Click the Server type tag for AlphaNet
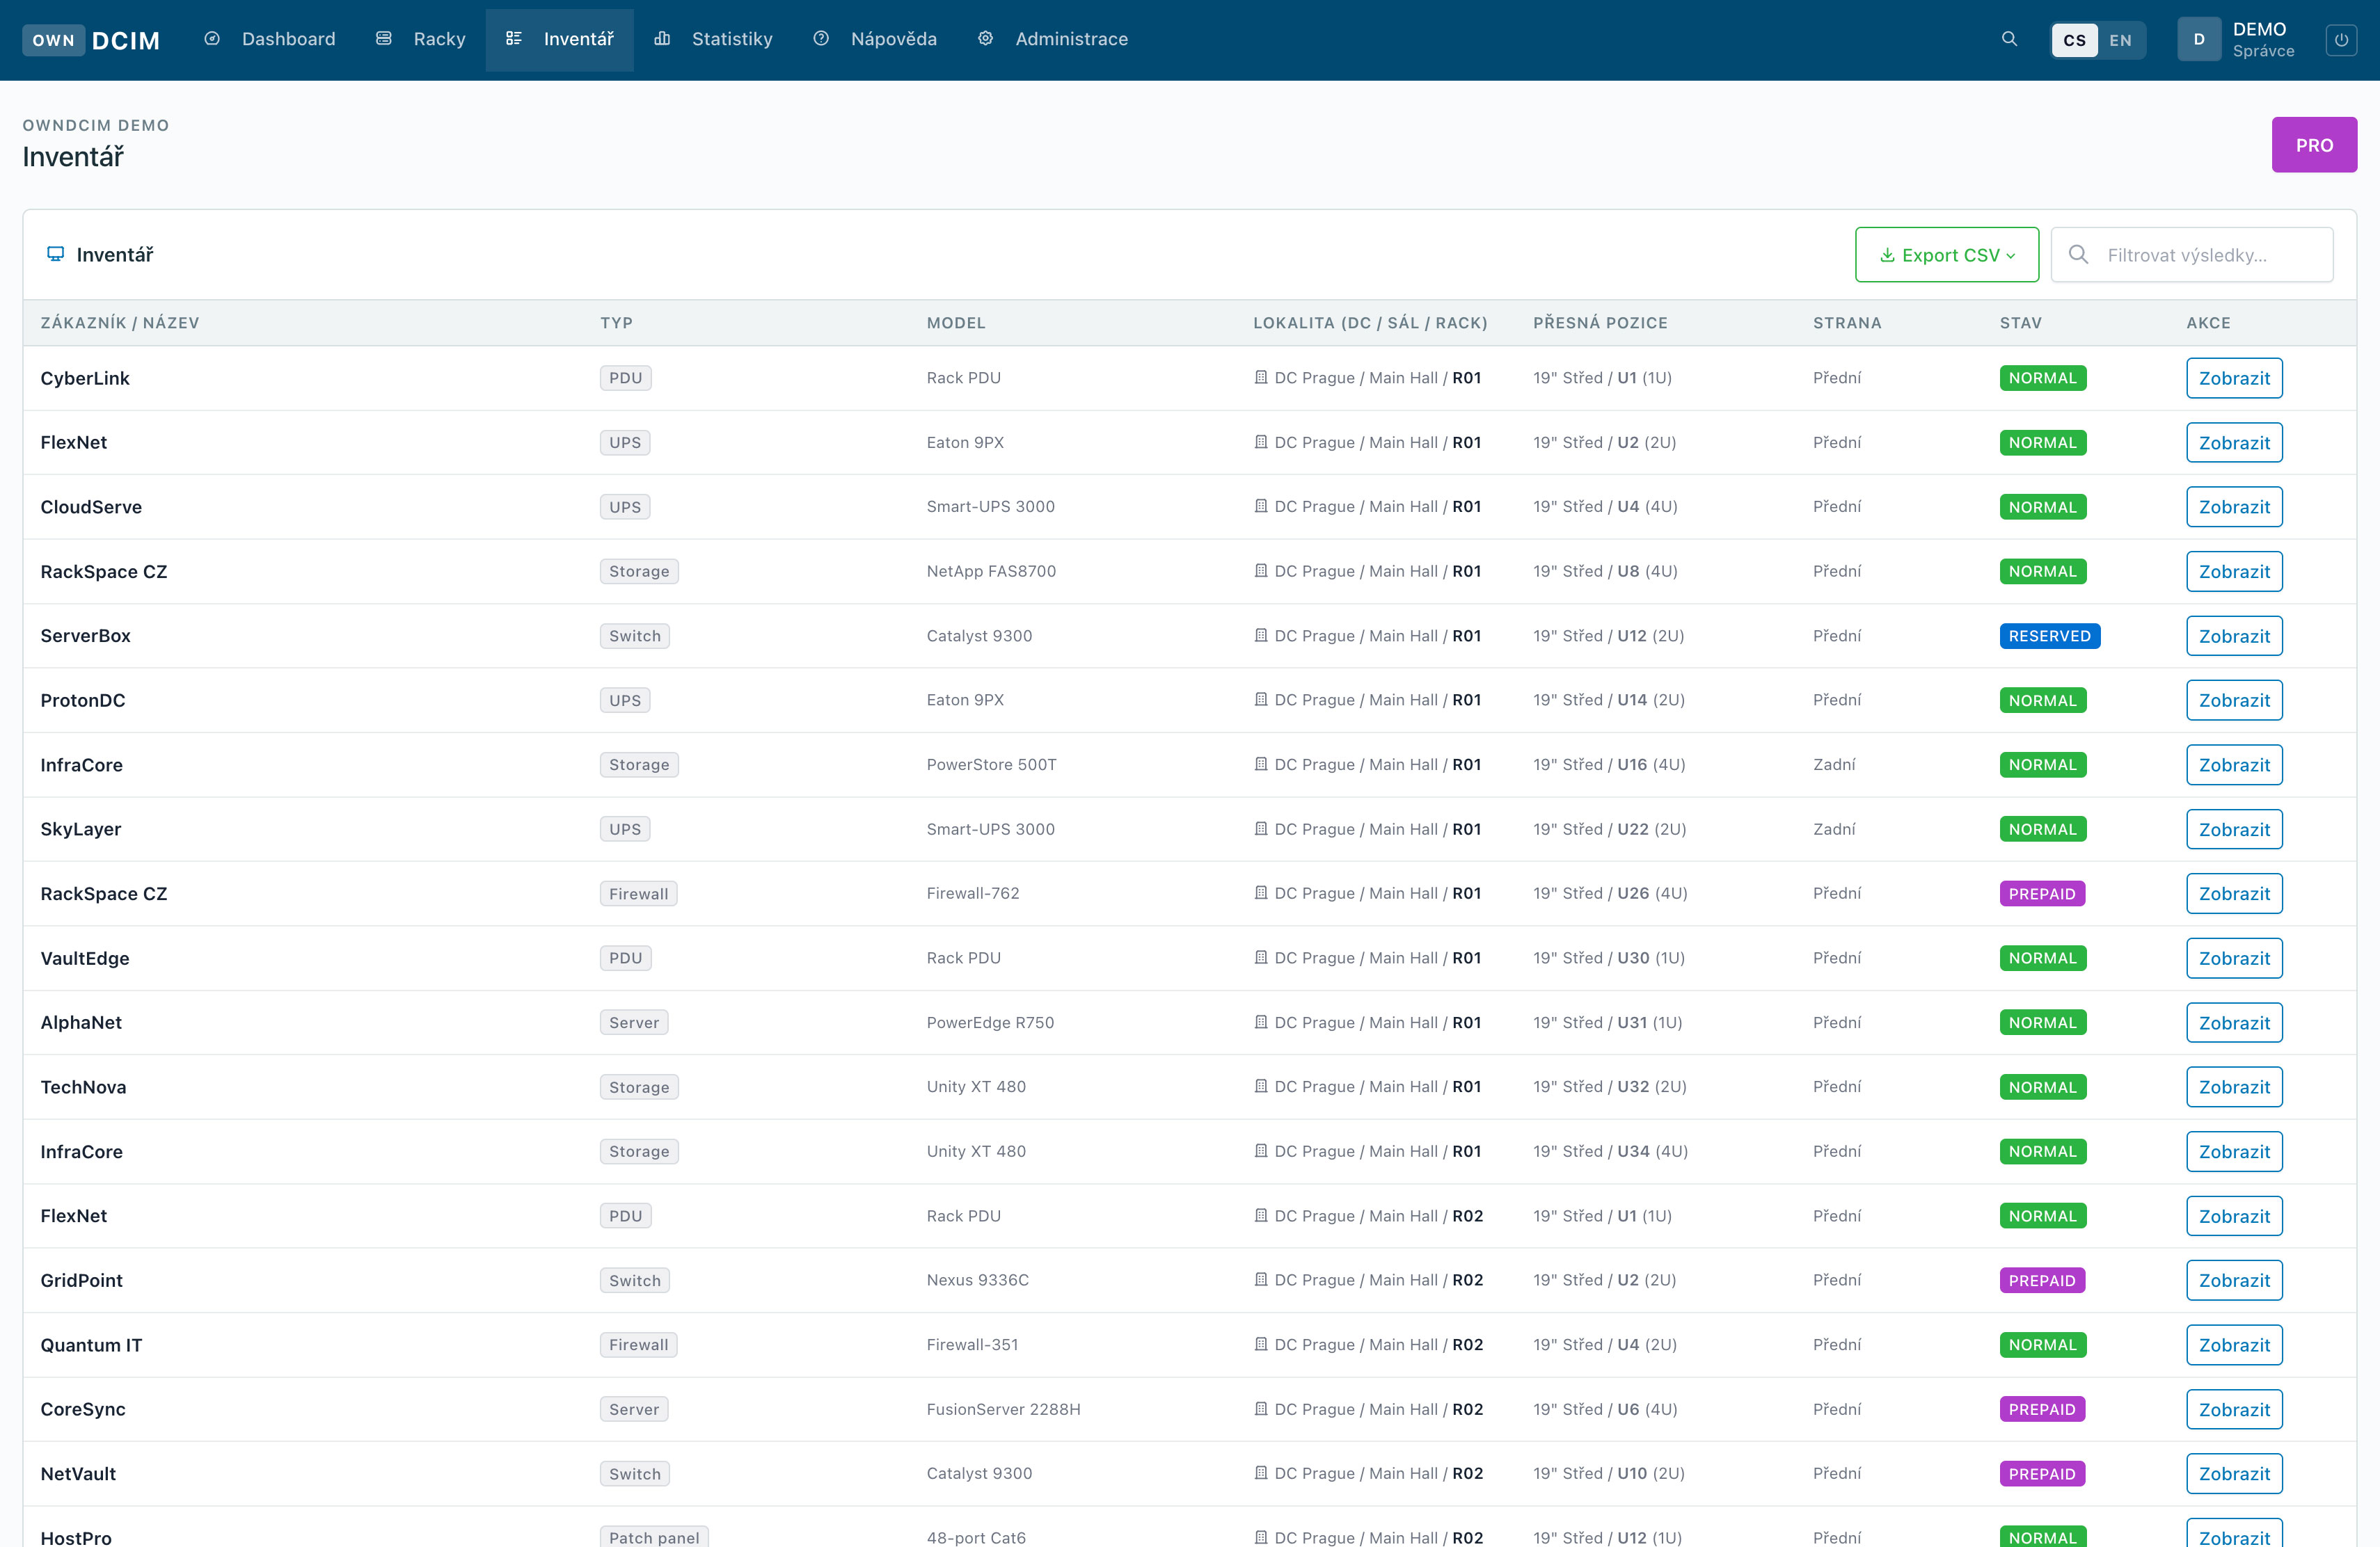The width and height of the screenshot is (2380, 1547). (634, 1023)
